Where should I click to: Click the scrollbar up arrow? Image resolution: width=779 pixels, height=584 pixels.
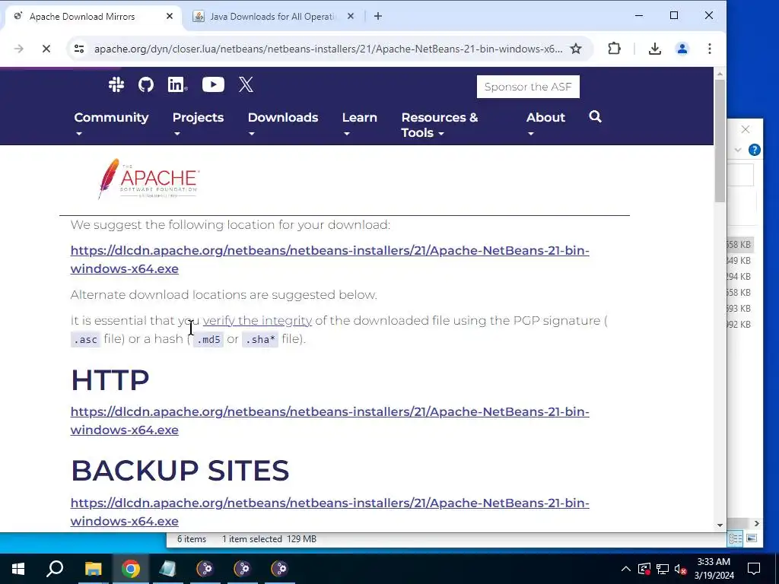point(720,74)
